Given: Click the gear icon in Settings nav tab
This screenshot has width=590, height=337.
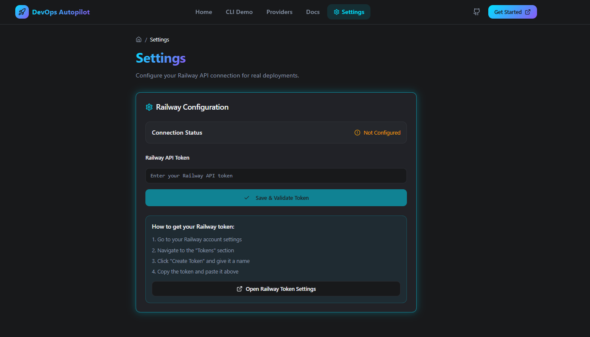Looking at the screenshot, I should pyautogui.click(x=337, y=12).
